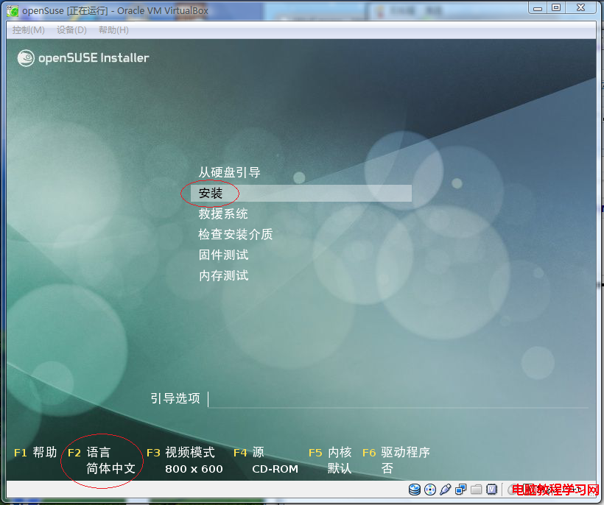
Task: Open the 帮助(H) menu in the menu bar
Action: 113,30
